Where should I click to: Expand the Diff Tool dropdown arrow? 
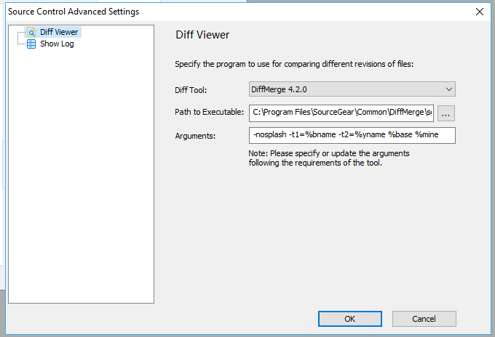(x=448, y=89)
